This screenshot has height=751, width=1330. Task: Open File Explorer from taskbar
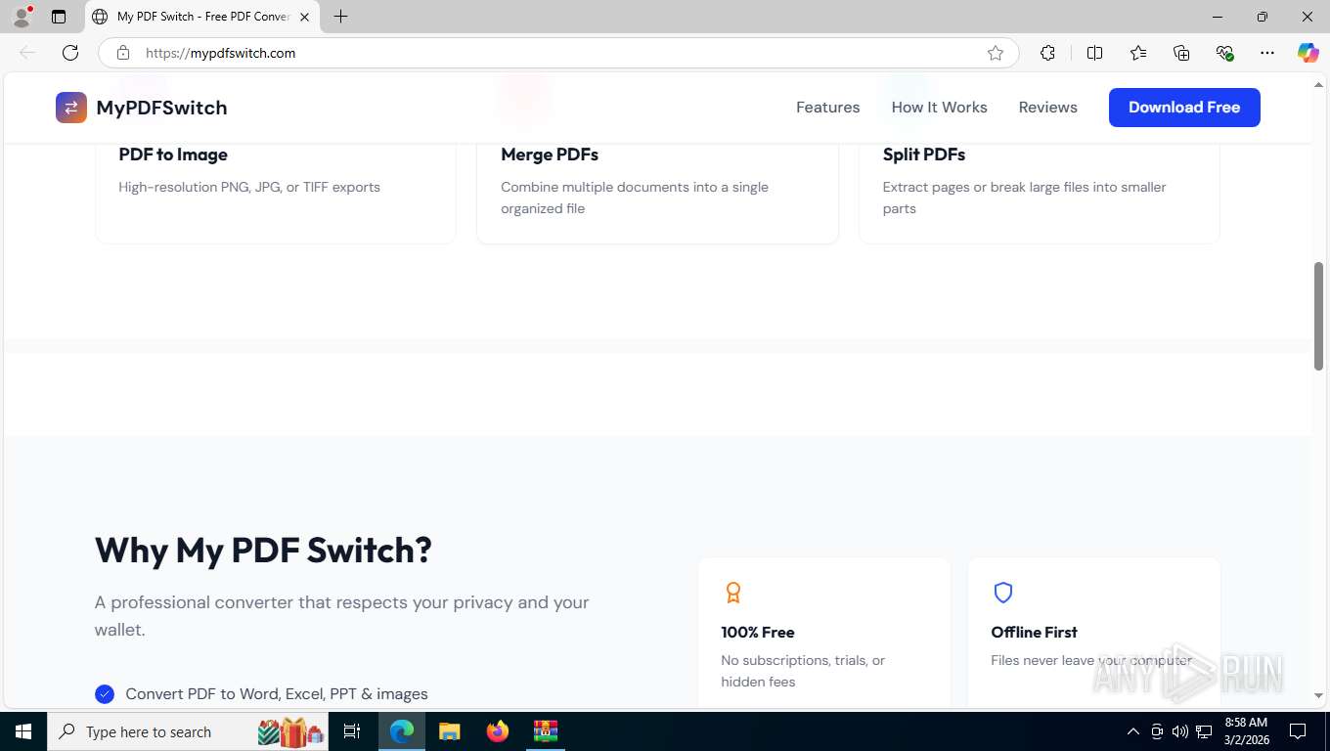[x=449, y=731]
